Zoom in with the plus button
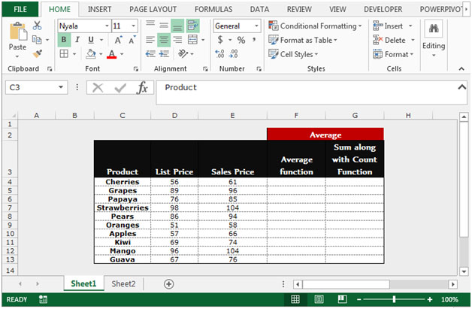 click(430, 299)
